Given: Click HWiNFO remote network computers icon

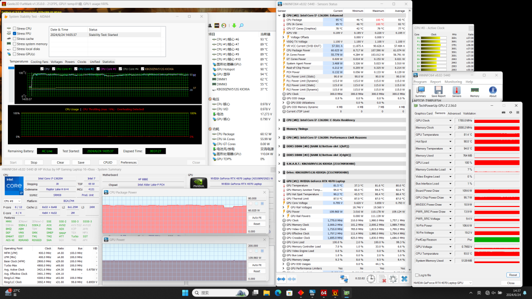Looking at the screenshot, I should coord(344,279).
